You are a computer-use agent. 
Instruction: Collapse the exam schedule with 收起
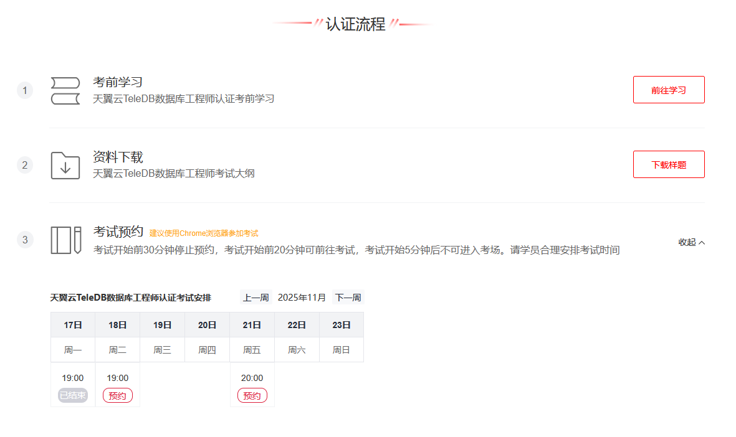click(691, 242)
